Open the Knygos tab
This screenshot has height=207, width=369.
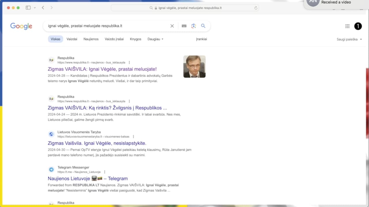[x=135, y=39]
